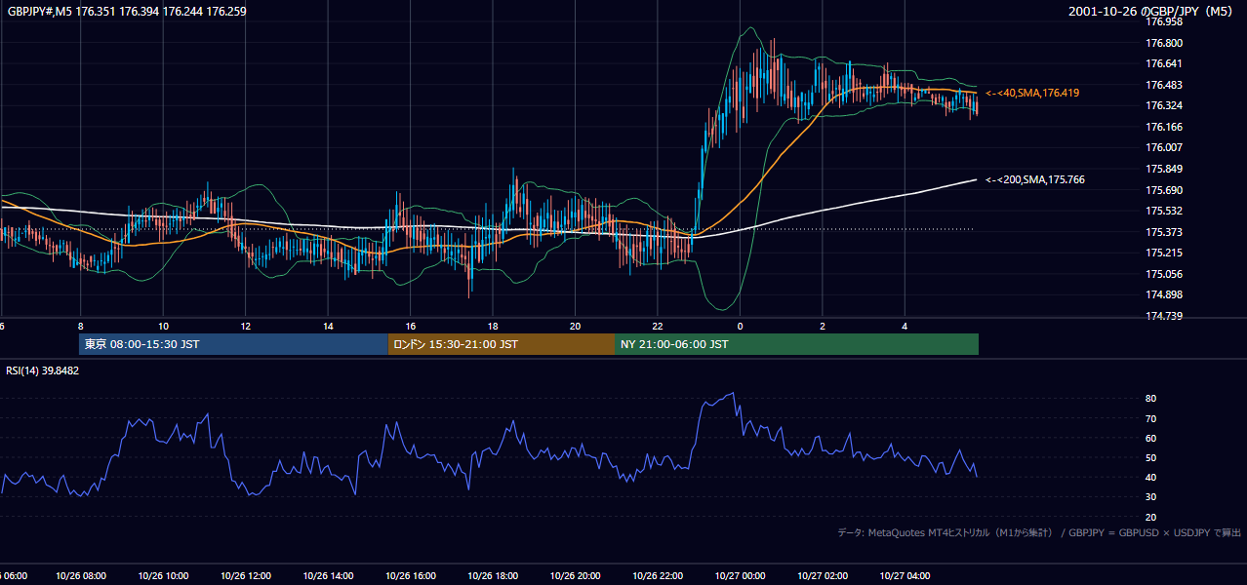Click the 175.849 price axis label
1247x585 pixels.
tap(1164, 169)
